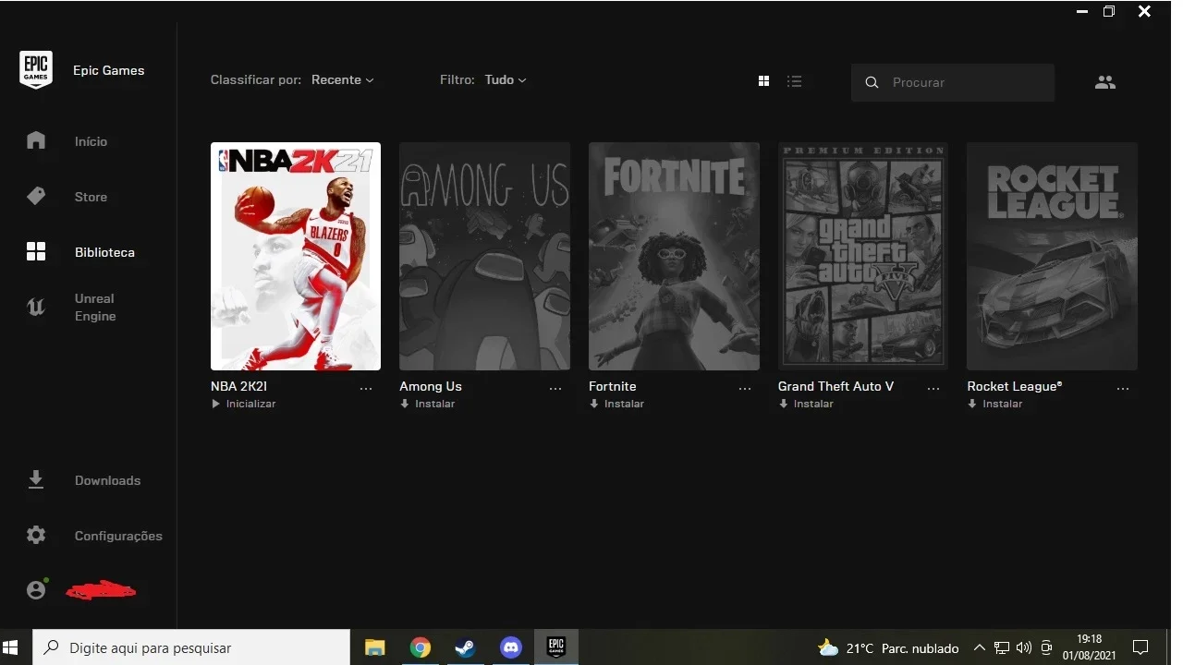Open the notification center icon
The height and width of the screenshot is (665, 1183).
coord(1140,647)
